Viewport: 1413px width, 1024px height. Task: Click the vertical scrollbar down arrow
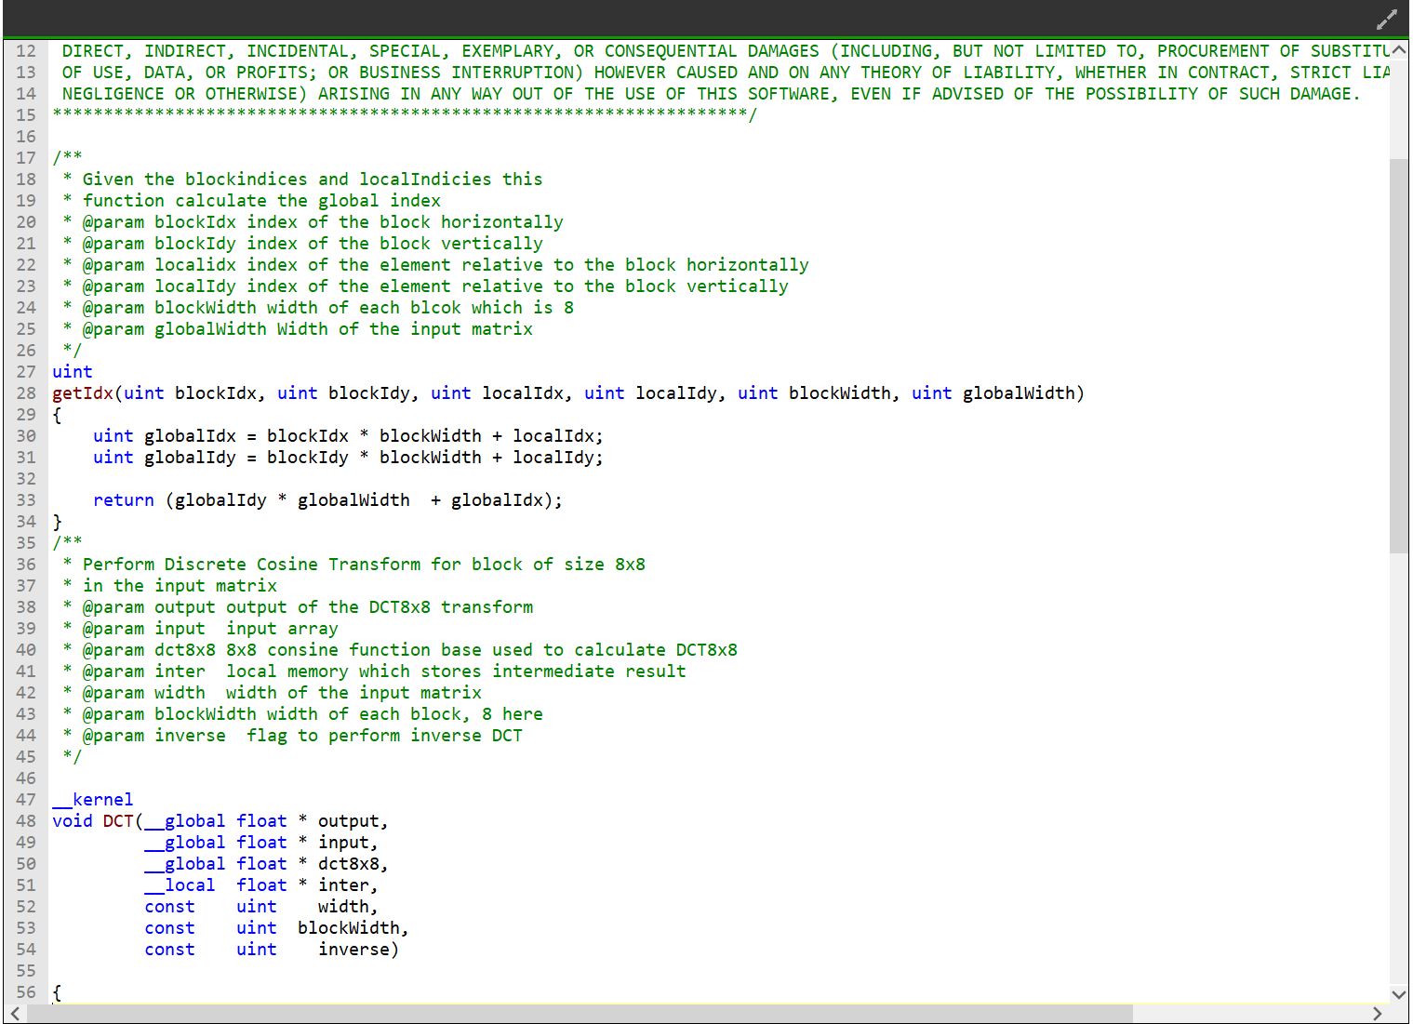[x=1398, y=993]
